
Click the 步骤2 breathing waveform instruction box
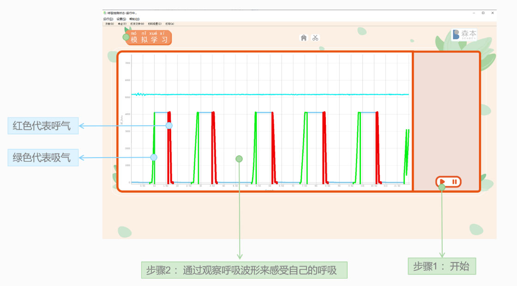(244, 270)
